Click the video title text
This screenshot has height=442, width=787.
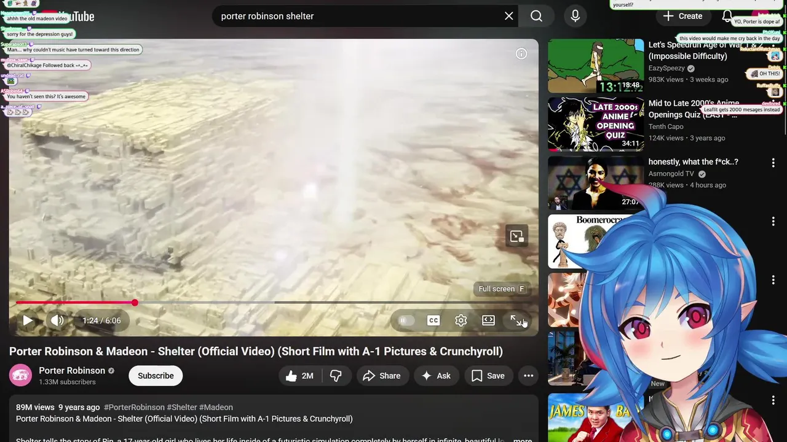click(256, 352)
